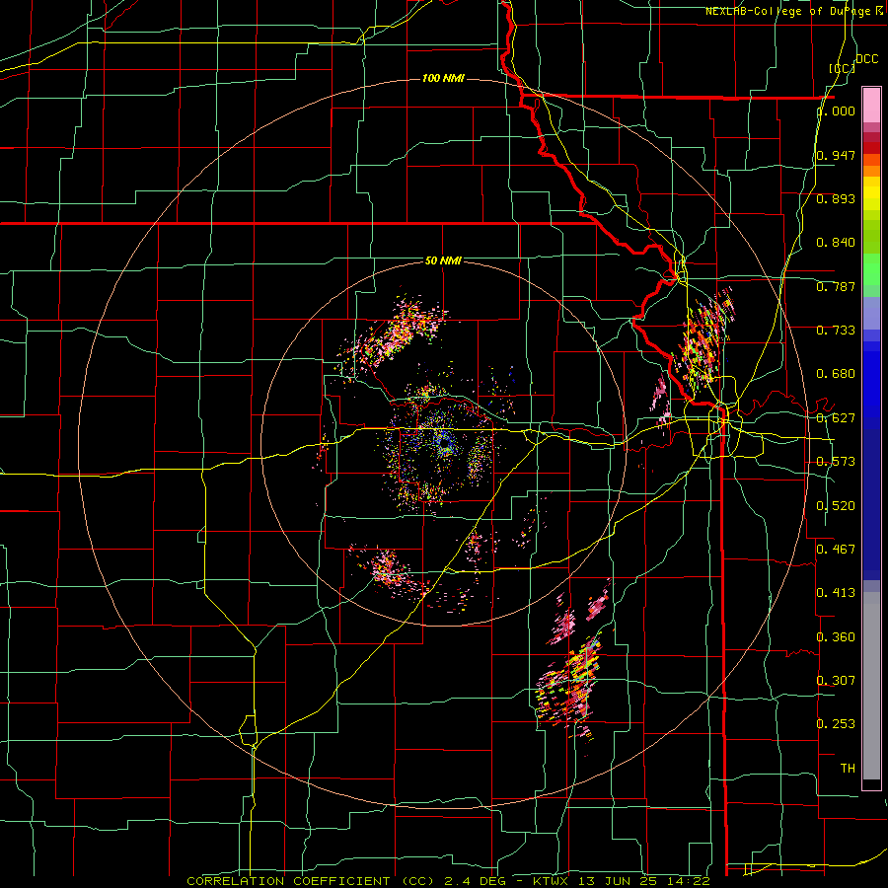Pick the bright blue legend color band
This screenshot has height=888, width=888.
click(x=871, y=377)
